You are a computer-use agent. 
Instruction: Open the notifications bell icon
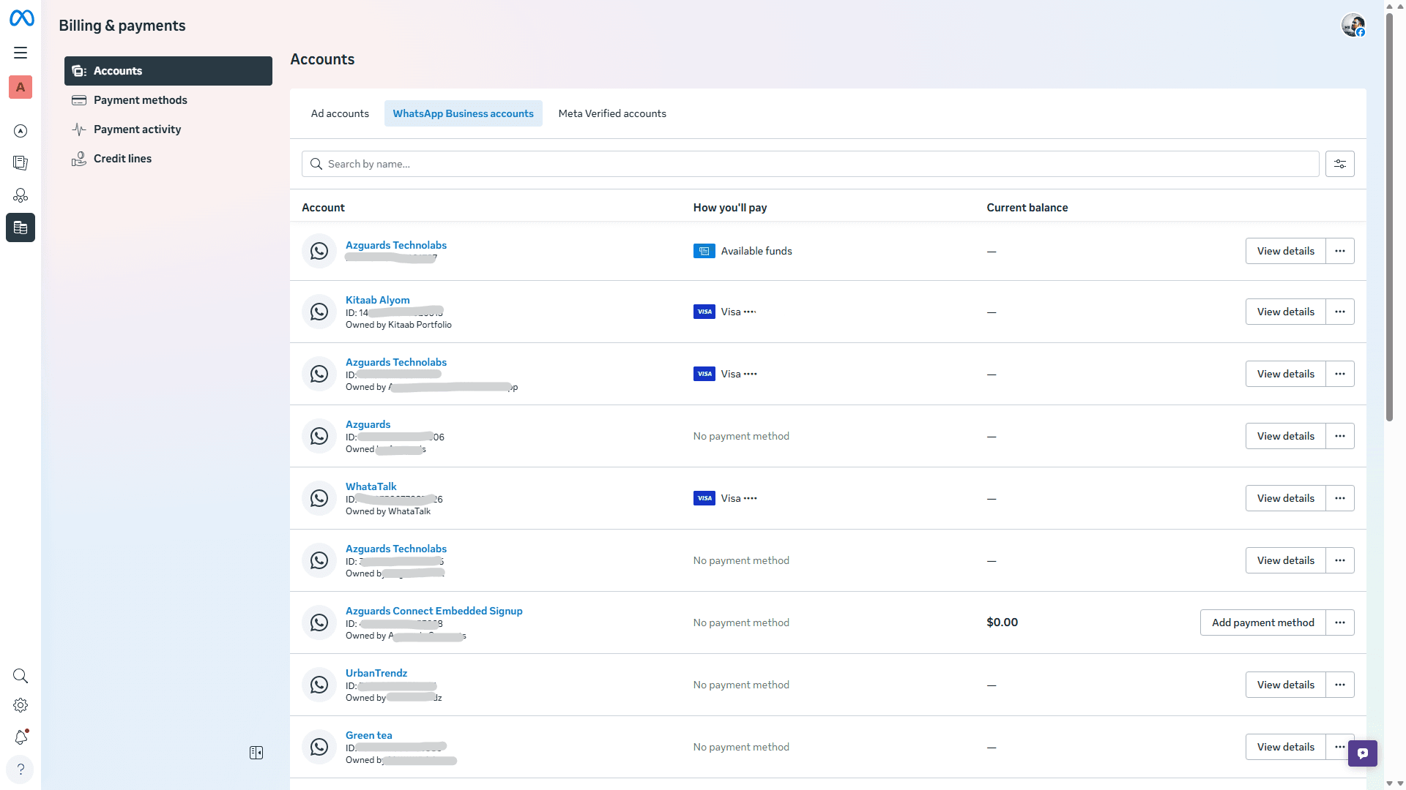pos(21,737)
